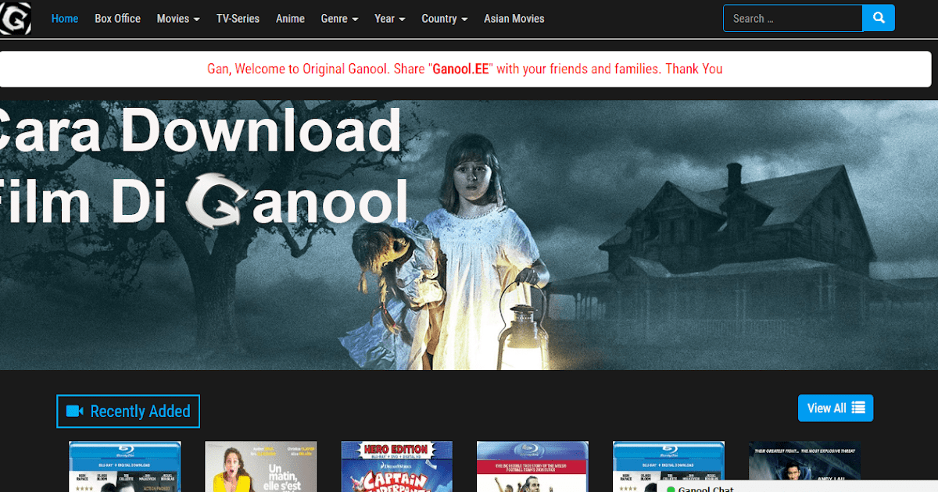Click the magnifier search button
938x492 pixels.
(879, 18)
